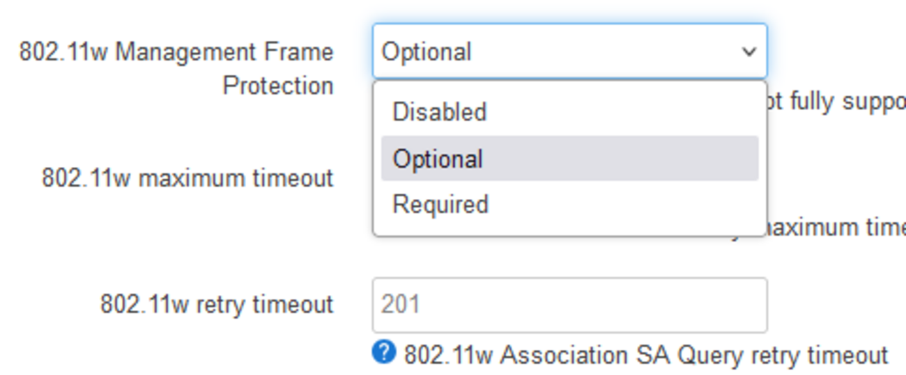
Task: Click the blue question mark help icon
Action: point(384,353)
